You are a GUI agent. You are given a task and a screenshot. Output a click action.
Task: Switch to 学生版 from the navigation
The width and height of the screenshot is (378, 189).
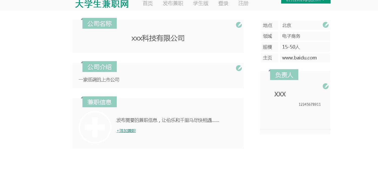tap(201, 4)
